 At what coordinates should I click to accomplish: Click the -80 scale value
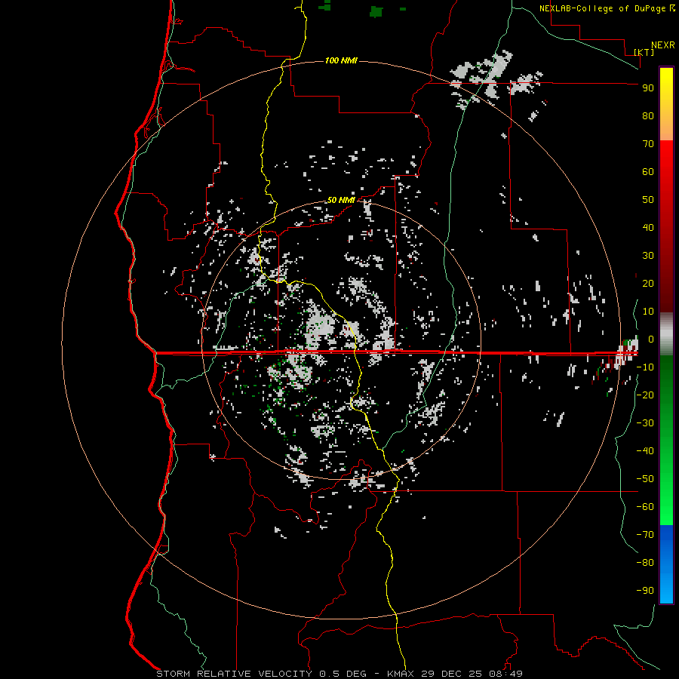point(645,563)
